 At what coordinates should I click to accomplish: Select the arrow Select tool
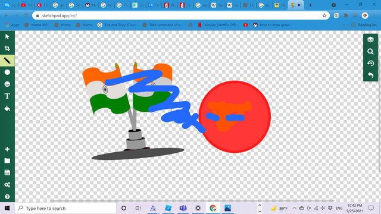(7, 37)
